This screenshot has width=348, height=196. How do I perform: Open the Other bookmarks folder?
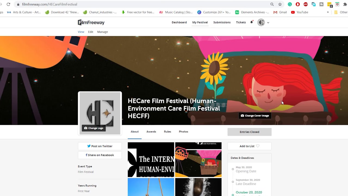pos(341,12)
